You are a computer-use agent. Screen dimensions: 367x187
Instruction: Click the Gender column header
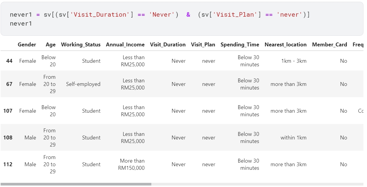coord(27,45)
